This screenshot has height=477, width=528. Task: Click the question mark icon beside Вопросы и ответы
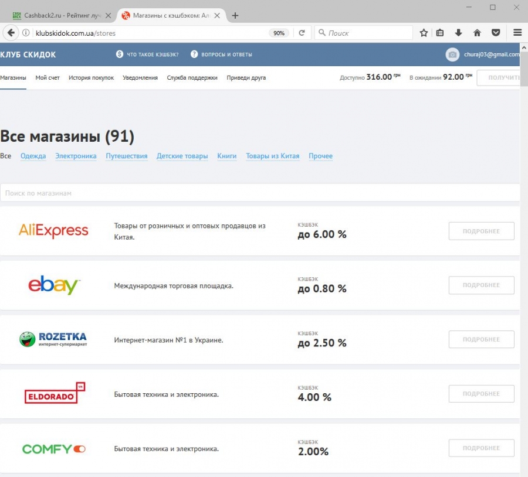194,54
